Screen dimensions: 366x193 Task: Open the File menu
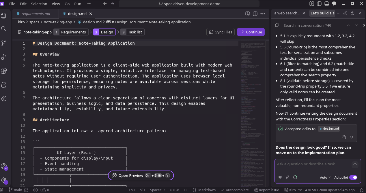click(12, 4)
